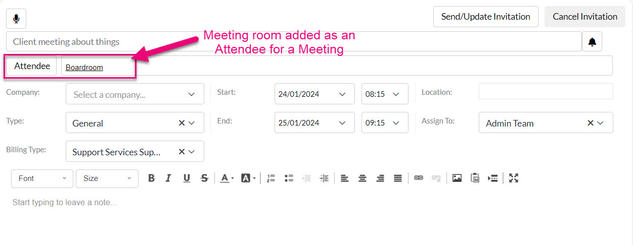The image size is (633, 245).
Task: Click the microphone dictation icon
Action: pos(16,19)
